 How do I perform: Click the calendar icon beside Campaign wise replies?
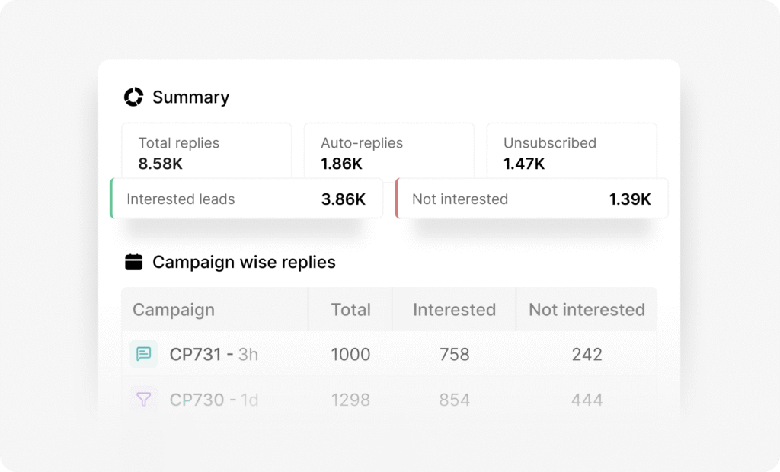pyautogui.click(x=134, y=262)
